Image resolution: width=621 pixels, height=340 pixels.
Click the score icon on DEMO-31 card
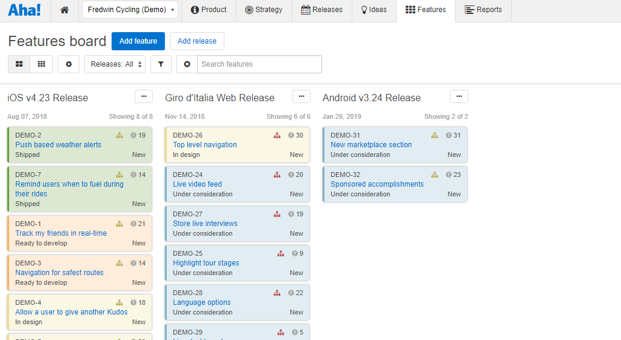(449, 136)
